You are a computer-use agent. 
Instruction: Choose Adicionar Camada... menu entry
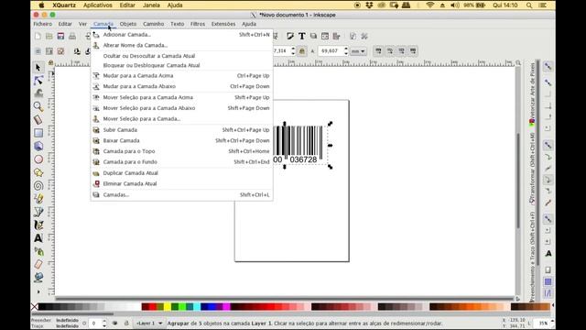[x=181, y=35]
